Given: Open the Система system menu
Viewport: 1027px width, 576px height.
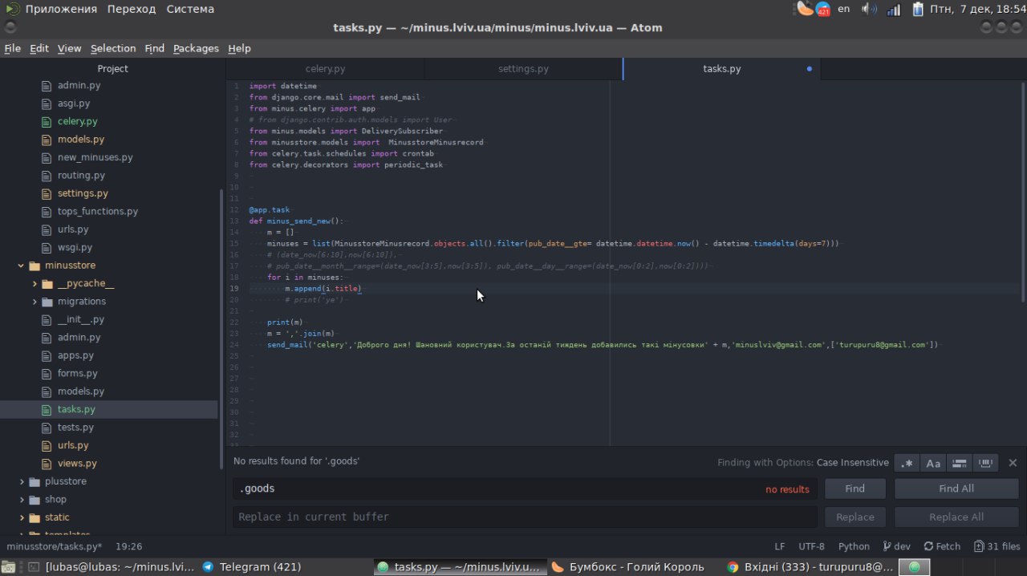Looking at the screenshot, I should pyautogui.click(x=190, y=9).
